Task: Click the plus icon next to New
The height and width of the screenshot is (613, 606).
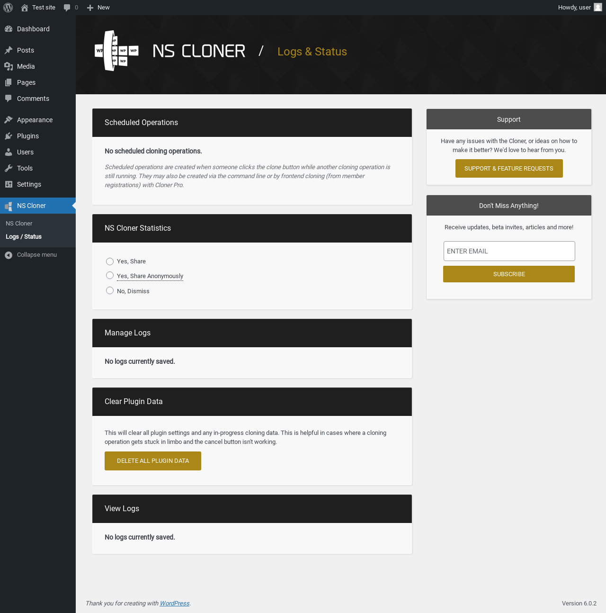Action: 90,8
